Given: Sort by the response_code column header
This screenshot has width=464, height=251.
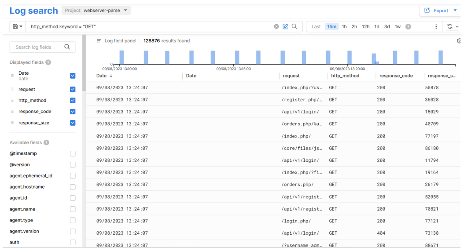Looking at the screenshot, I should (396, 76).
